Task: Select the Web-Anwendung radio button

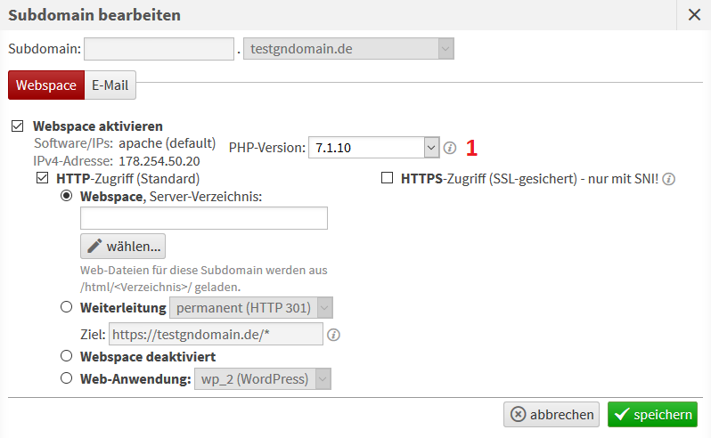Action: [x=66, y=378]
